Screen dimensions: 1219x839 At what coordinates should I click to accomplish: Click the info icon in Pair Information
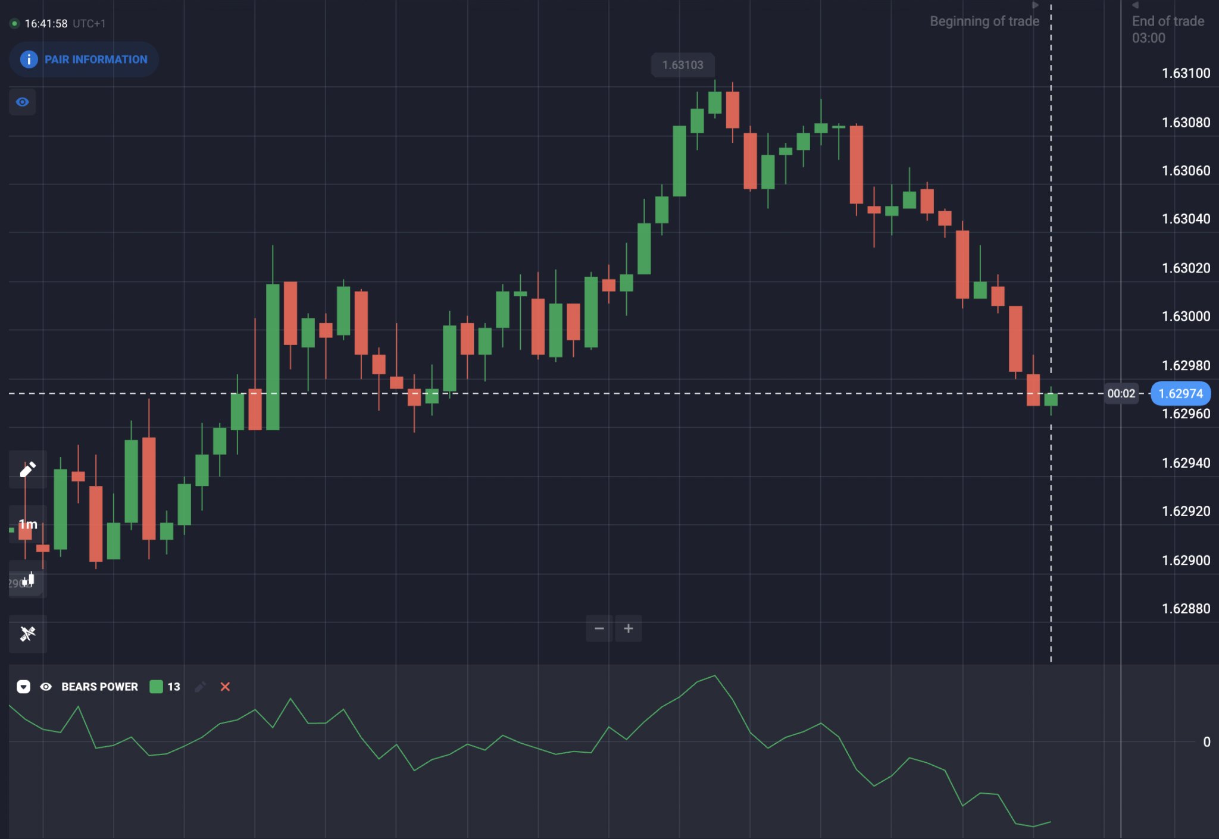(29, 60)
